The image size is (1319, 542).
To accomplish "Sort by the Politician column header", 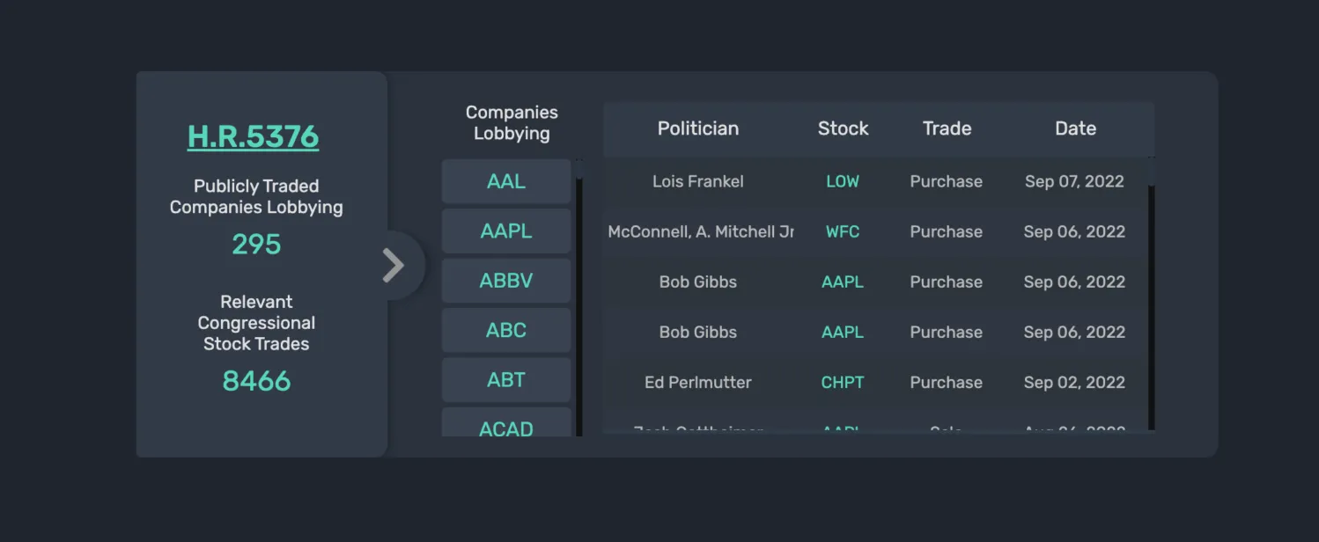I will click(x=698, y=128).
